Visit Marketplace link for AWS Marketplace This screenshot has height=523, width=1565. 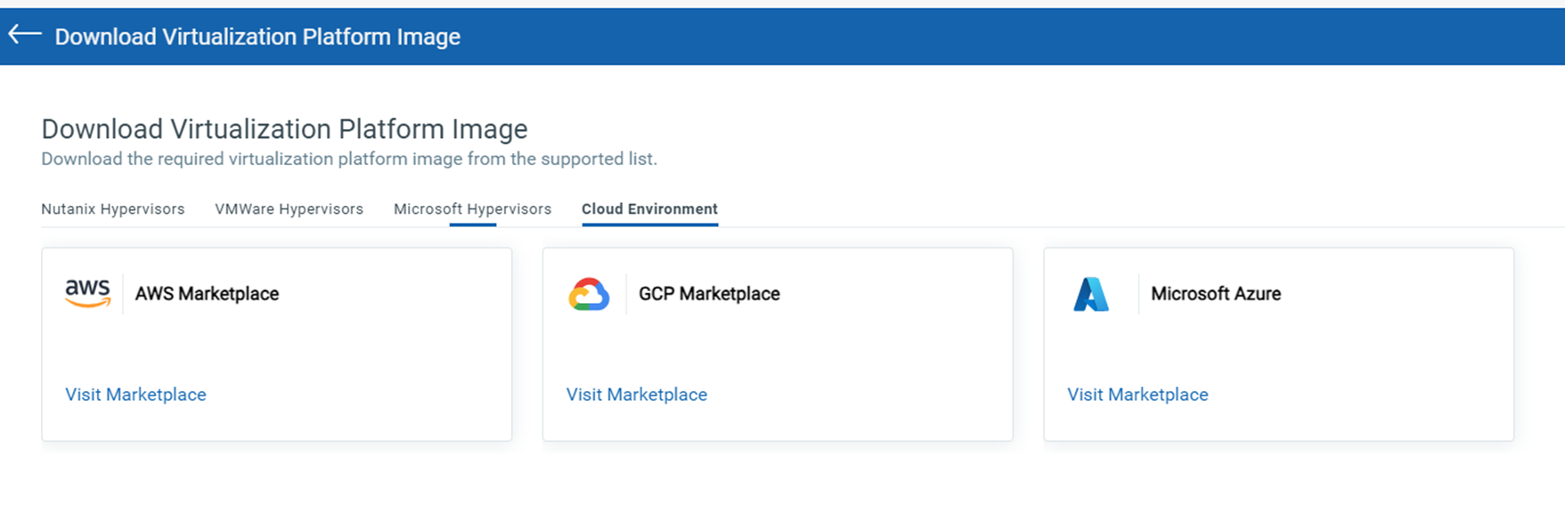[x=135, y=395]
